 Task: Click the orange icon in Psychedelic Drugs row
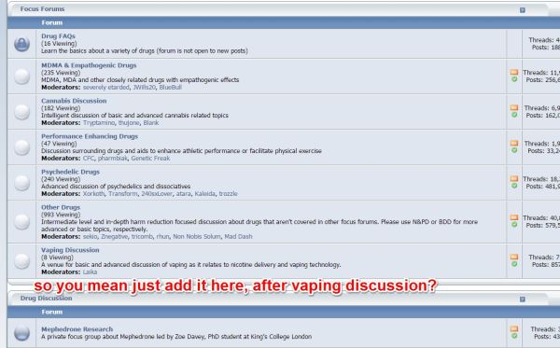click(514, 178)
